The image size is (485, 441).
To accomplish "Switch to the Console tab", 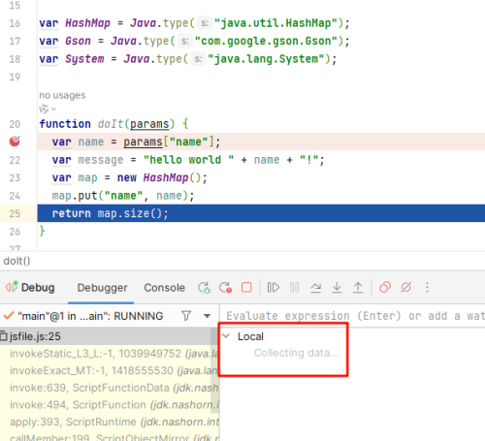I will tap(165, 288).
